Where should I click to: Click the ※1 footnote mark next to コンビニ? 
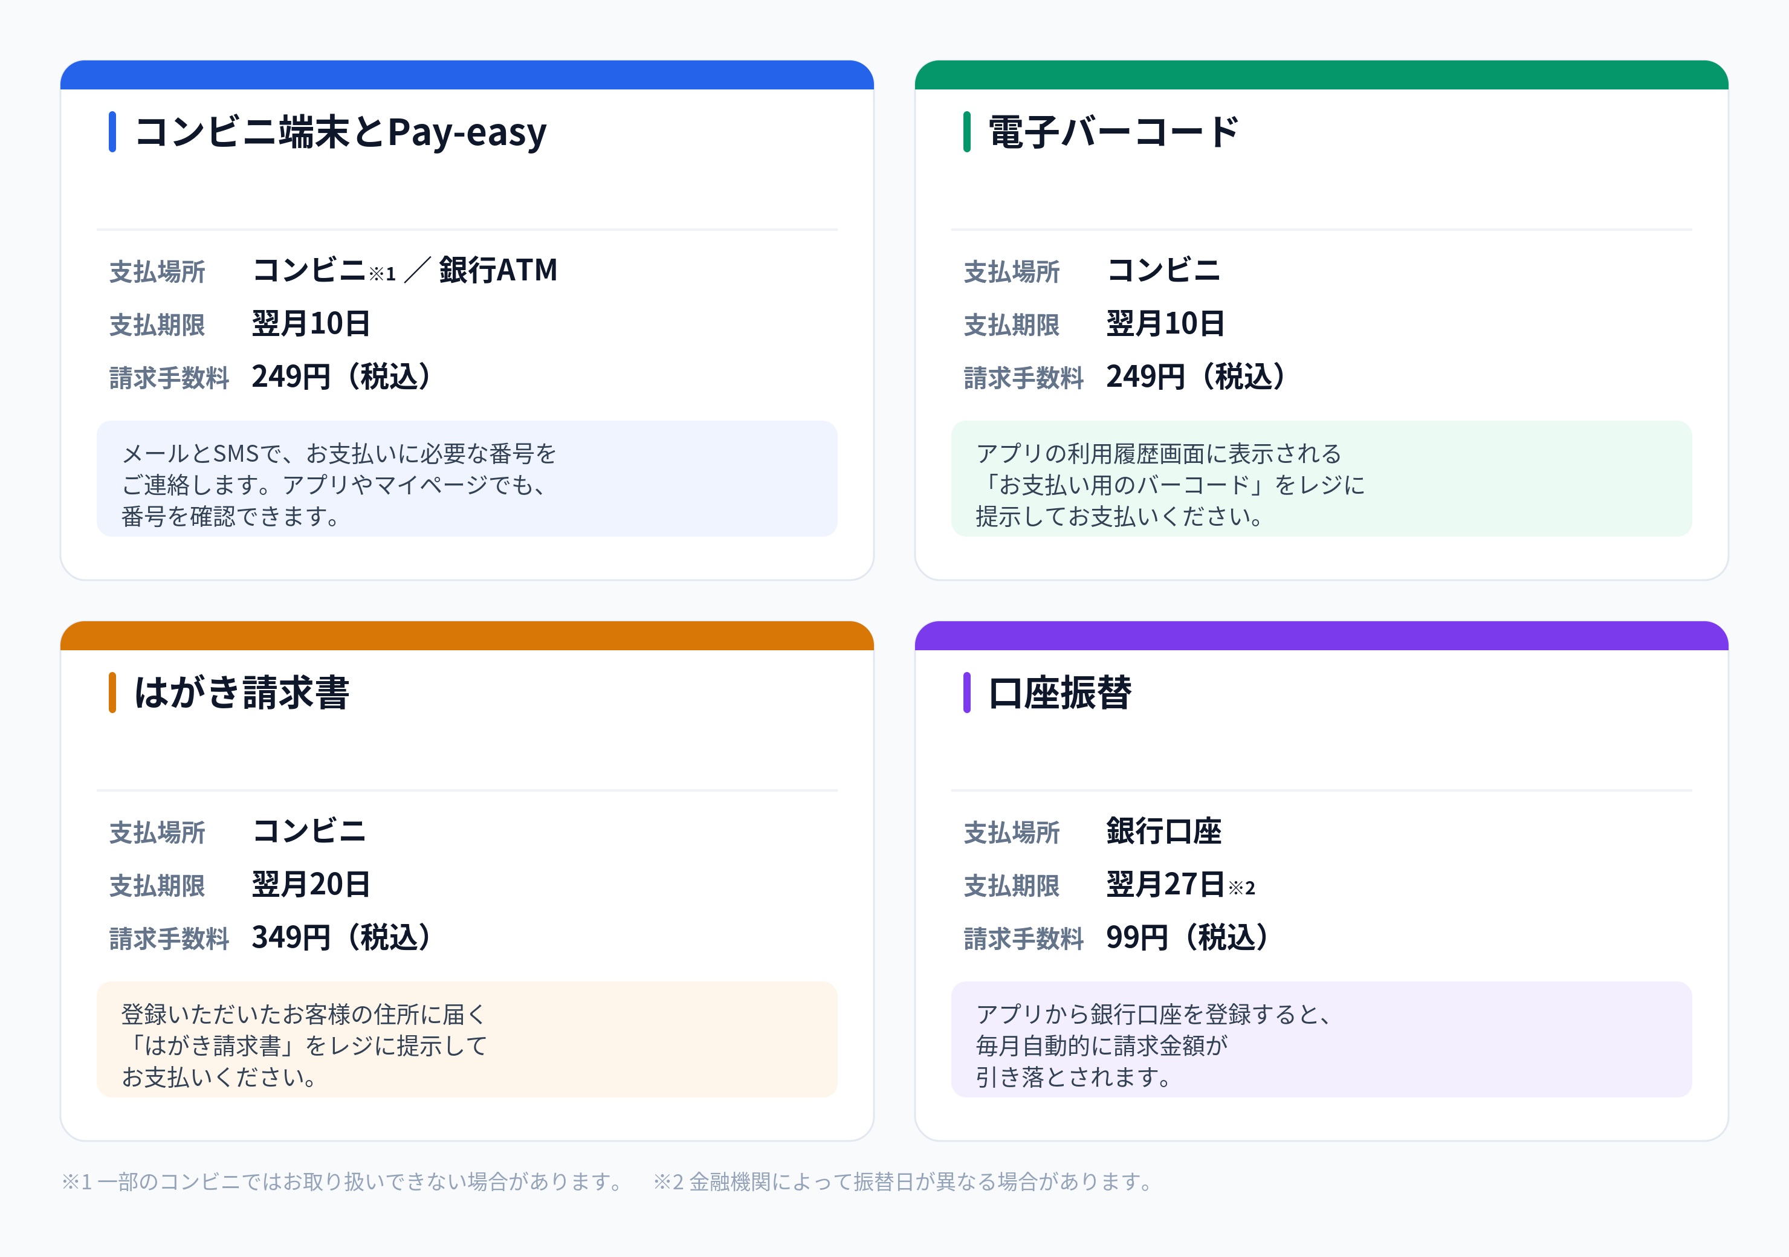[382, 274]
